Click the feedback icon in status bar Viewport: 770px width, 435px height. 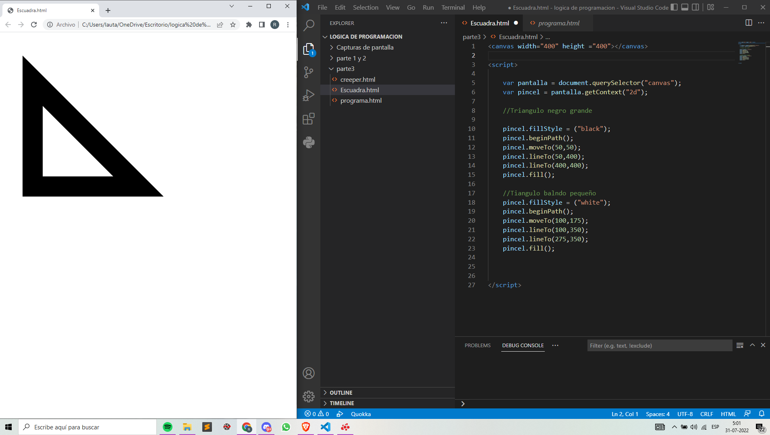(x=747, y=414)
